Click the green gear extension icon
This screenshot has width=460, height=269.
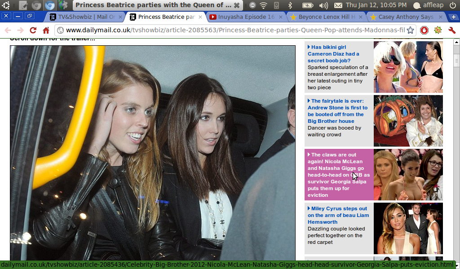[438, 30]
